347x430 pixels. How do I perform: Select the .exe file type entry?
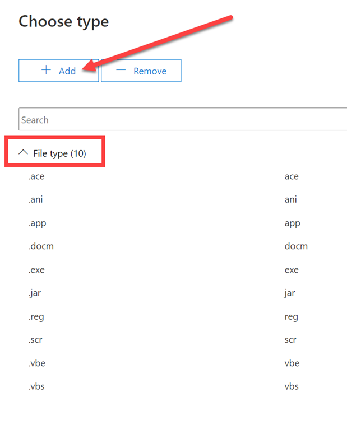(36, 270)
